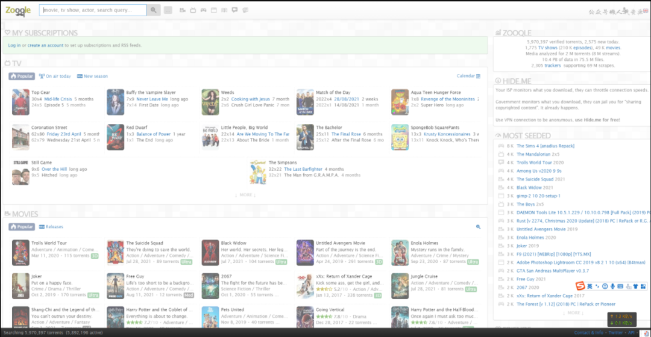
Task: Open the create an account link
Action: pos(45,45)
